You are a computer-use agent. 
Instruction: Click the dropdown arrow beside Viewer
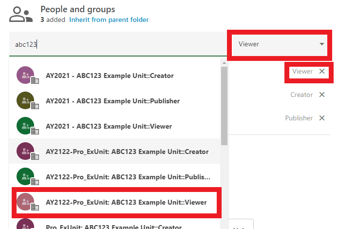pos(322,44)
